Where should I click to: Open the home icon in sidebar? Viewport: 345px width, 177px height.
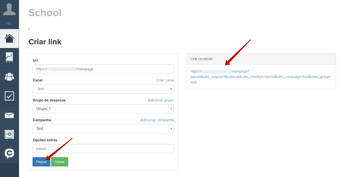9,38
